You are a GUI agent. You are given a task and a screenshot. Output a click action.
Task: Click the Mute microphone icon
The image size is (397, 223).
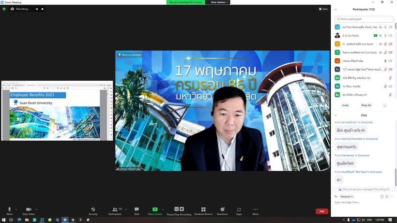(x=9, y=209)
